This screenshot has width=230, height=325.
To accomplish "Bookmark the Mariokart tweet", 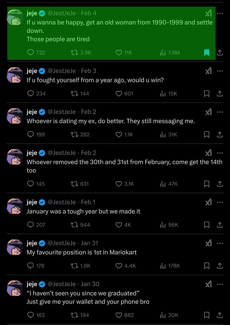I will click(x=207, y=266).
